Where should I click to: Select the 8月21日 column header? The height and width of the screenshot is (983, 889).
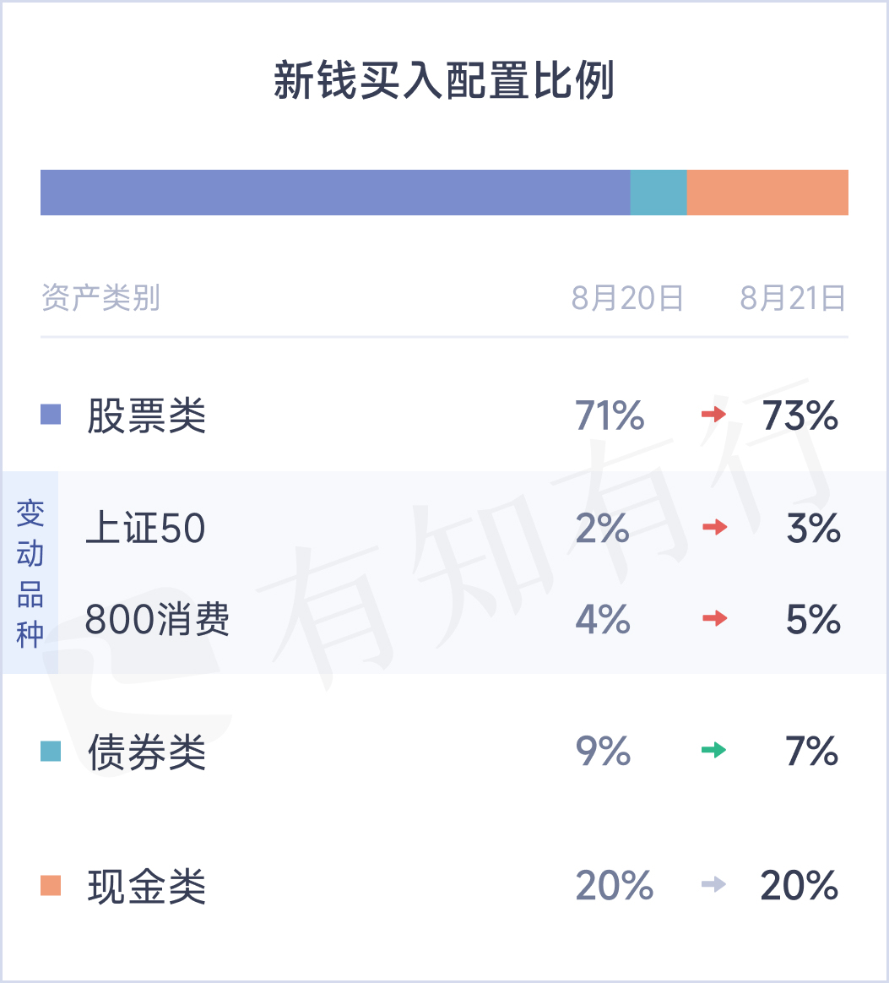793,298
